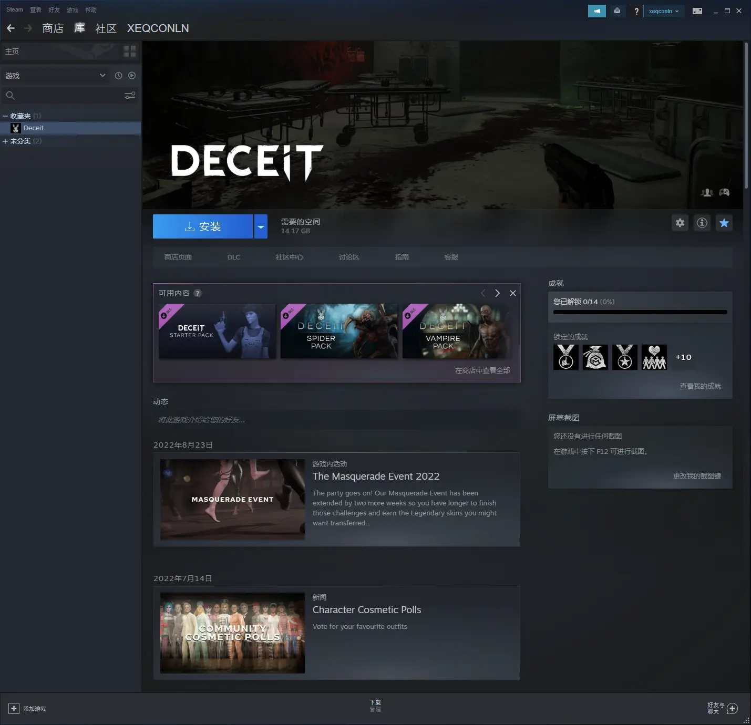Viewport: 751px width, 725px height.
Task: Toggle the library grid view icon
Action: click(x=130, y=51)
